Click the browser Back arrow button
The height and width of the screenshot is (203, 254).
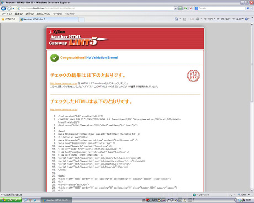[x=3, y=8]
